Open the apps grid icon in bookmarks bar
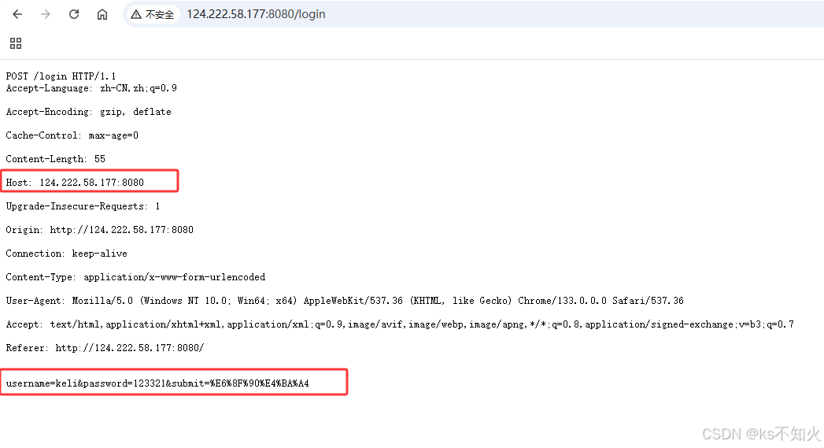 16,43
